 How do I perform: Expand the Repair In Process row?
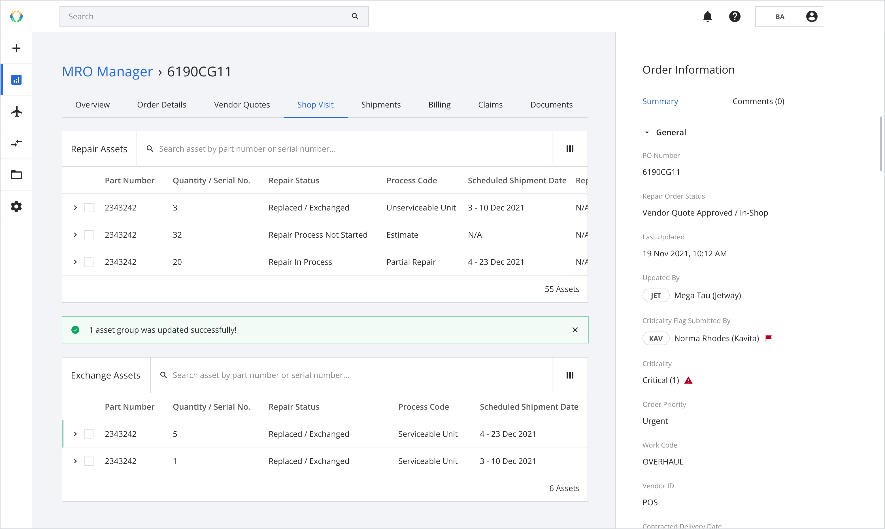(x=75, y=262)
